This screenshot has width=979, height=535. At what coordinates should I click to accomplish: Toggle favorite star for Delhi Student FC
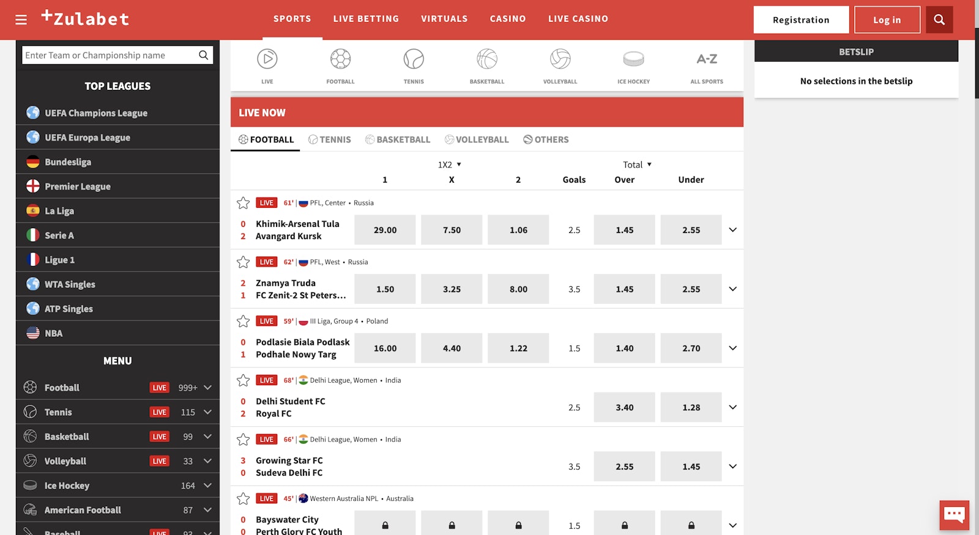(243, 380)
